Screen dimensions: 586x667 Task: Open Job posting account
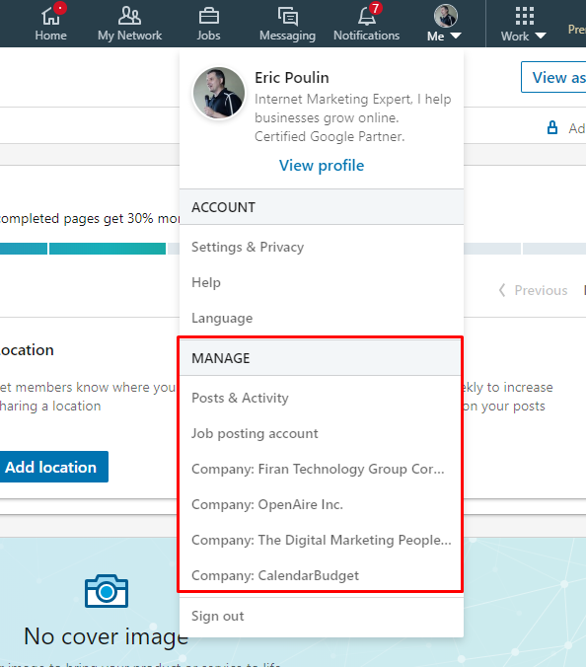[x=255, y=433]
